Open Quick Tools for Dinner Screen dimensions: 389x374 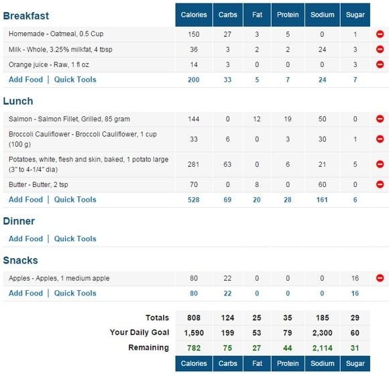pyautogui.click(x=75, y=239)
